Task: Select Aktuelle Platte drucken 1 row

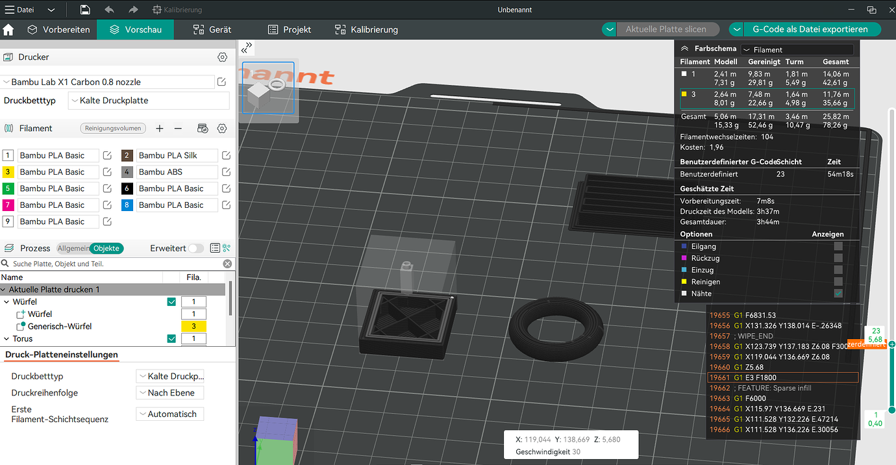Action: pyautogui.click(x=113, y=289)
